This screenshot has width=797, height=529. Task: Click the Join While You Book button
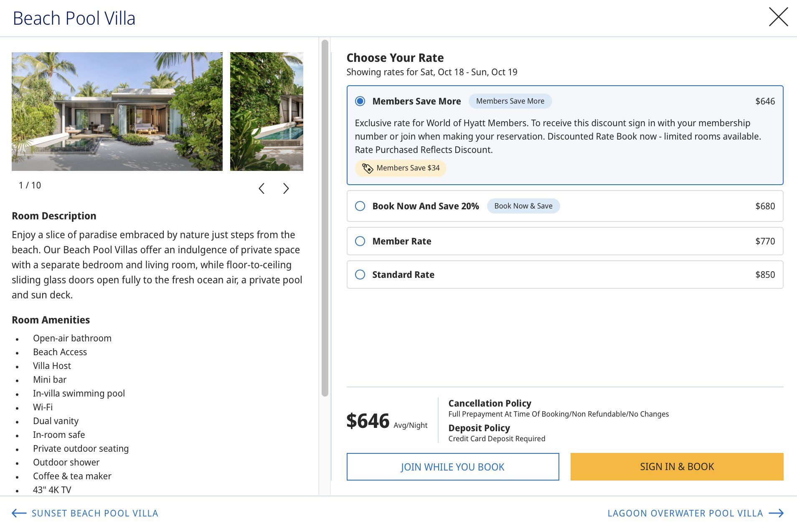pos(453,467)
